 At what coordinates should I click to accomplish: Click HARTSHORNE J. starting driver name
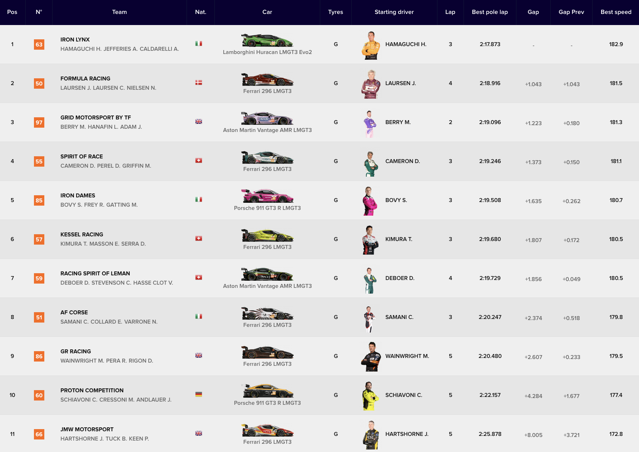(x=407, y=434)
